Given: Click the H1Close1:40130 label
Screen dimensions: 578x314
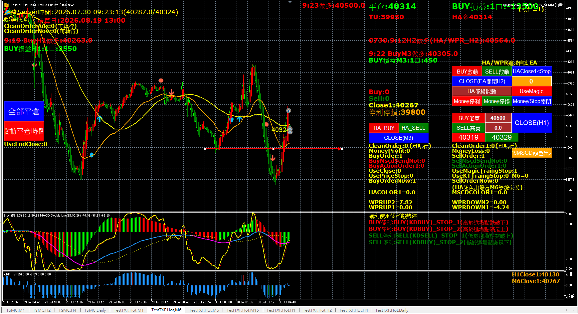Looking at the screenshot, I should [x=535, y=274].
